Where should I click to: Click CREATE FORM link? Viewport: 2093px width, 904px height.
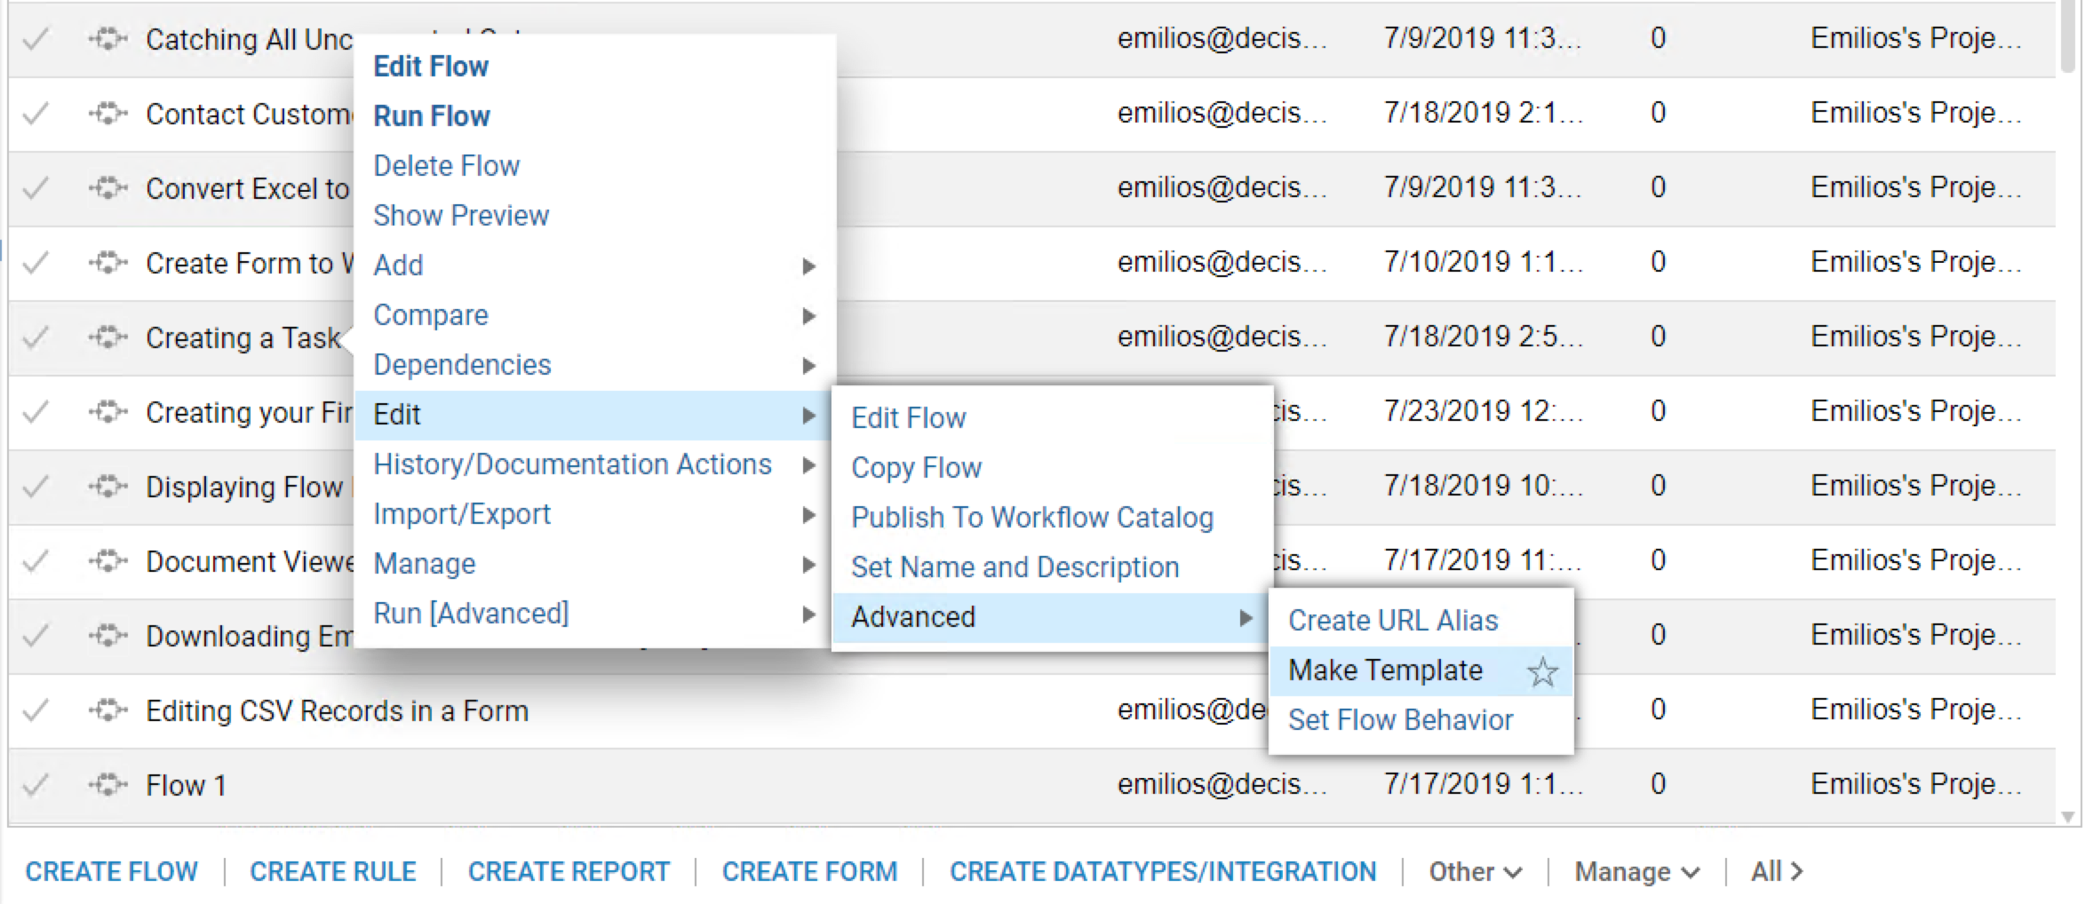pyautogui.click(x=809, y=872)
